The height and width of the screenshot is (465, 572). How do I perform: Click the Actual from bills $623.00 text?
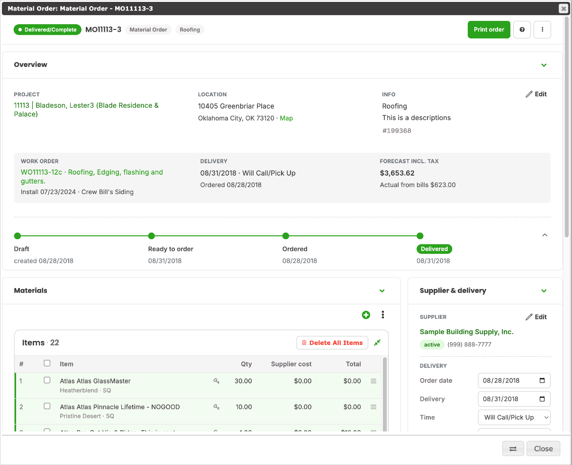coord(418,185)
